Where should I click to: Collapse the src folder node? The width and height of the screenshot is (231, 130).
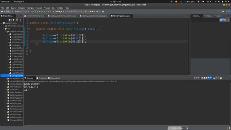pyautogui.click(x=4, y=29)
